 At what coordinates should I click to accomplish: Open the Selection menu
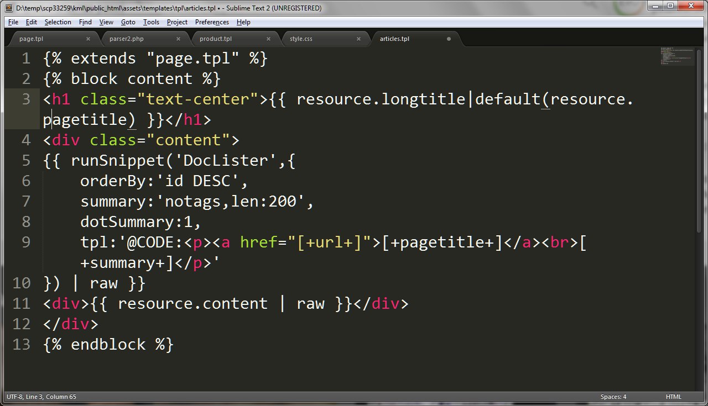[x=58, y=22]
